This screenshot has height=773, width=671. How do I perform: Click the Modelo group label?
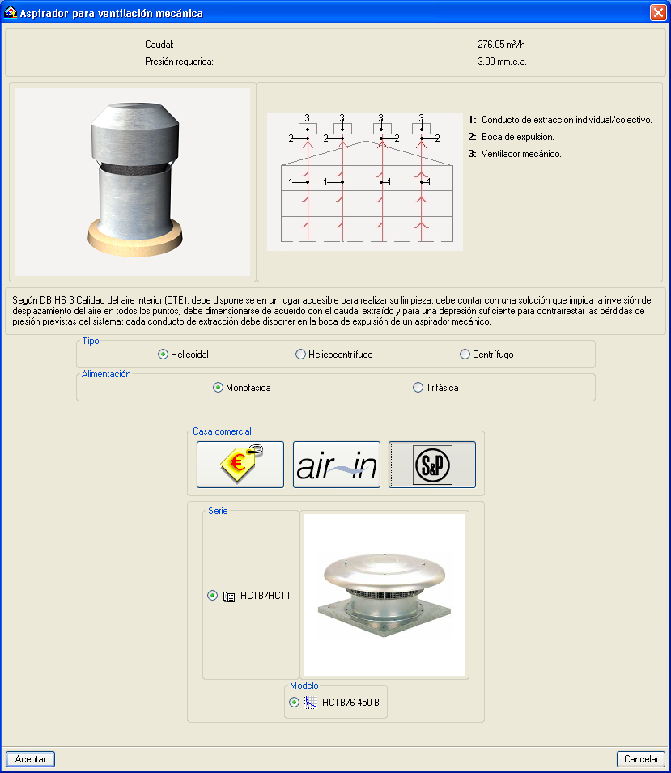click(x=304, y=686)
